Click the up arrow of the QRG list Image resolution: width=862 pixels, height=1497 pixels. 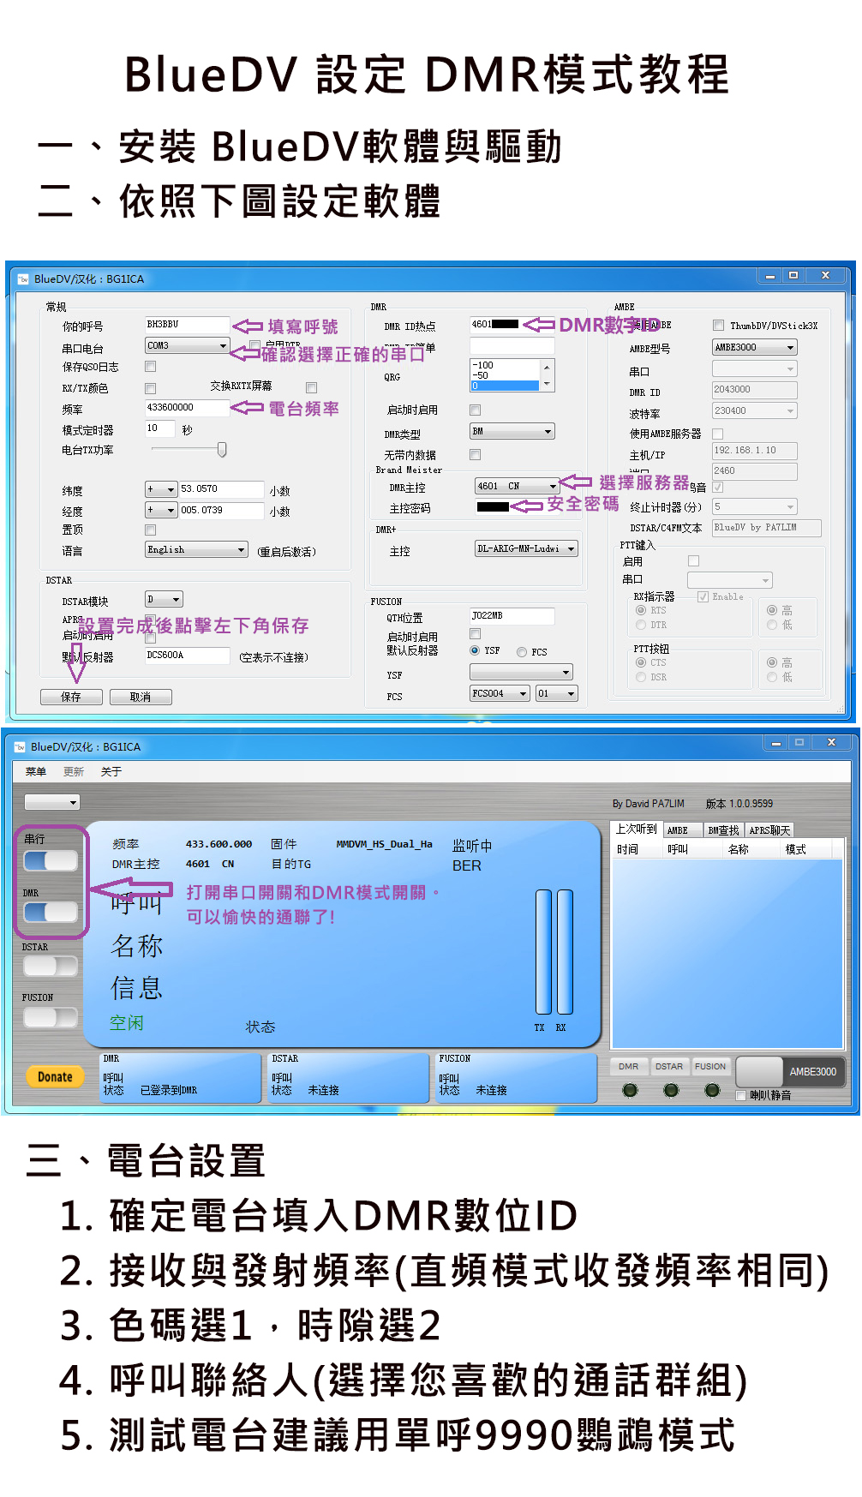pos(547,366)
